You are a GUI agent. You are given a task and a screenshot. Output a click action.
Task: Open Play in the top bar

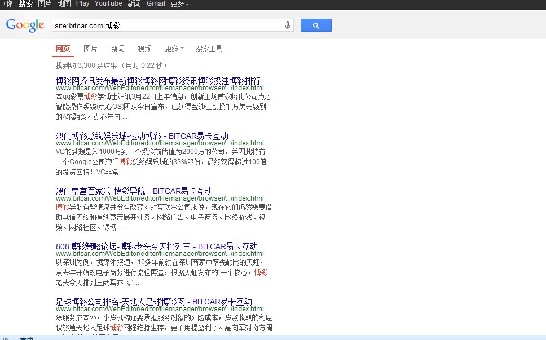(x=82, y=3)
